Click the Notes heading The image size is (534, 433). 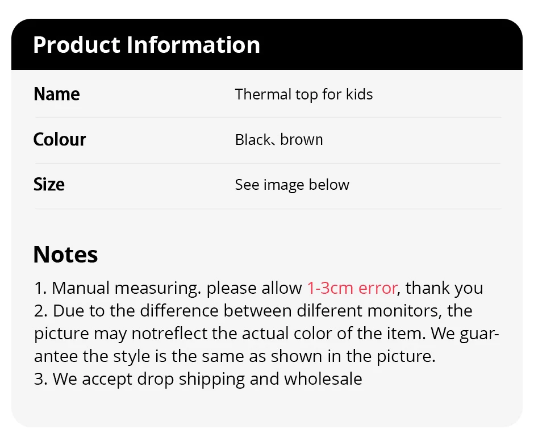click(x=65, y=255)
